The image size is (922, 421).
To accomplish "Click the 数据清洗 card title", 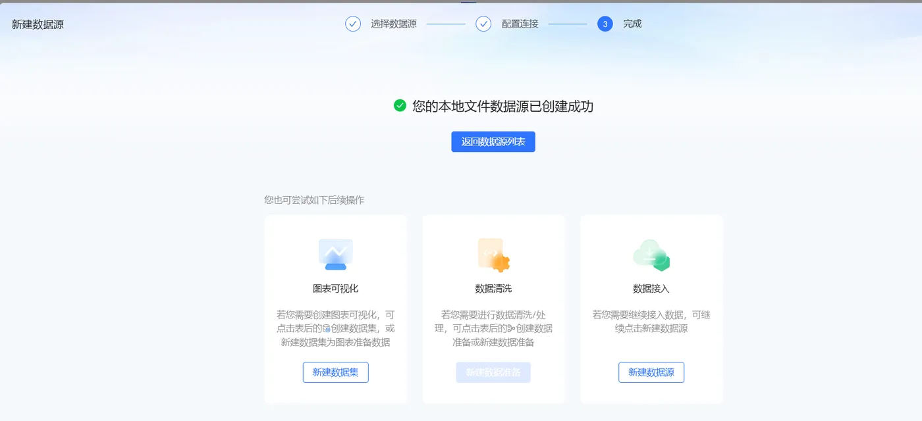I will click(x=493, y=288).
